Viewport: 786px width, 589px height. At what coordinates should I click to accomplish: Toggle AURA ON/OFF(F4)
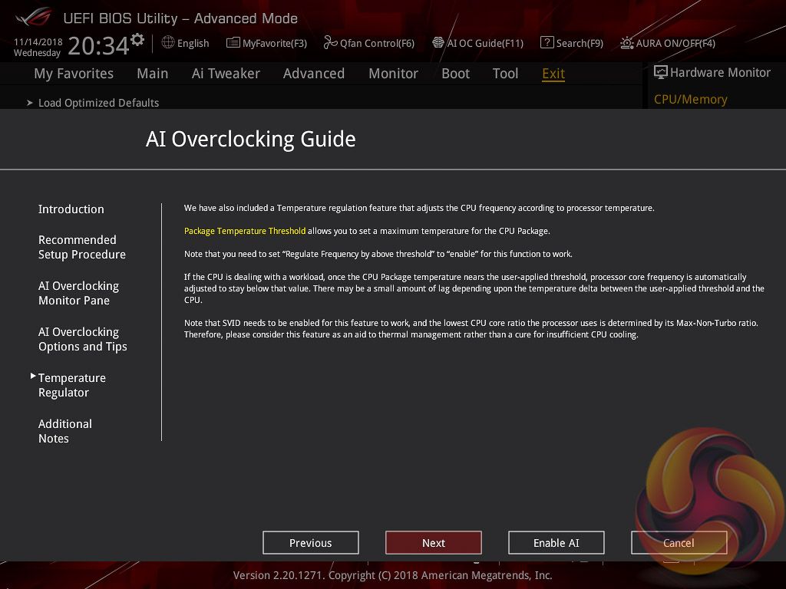click(675, 43)
